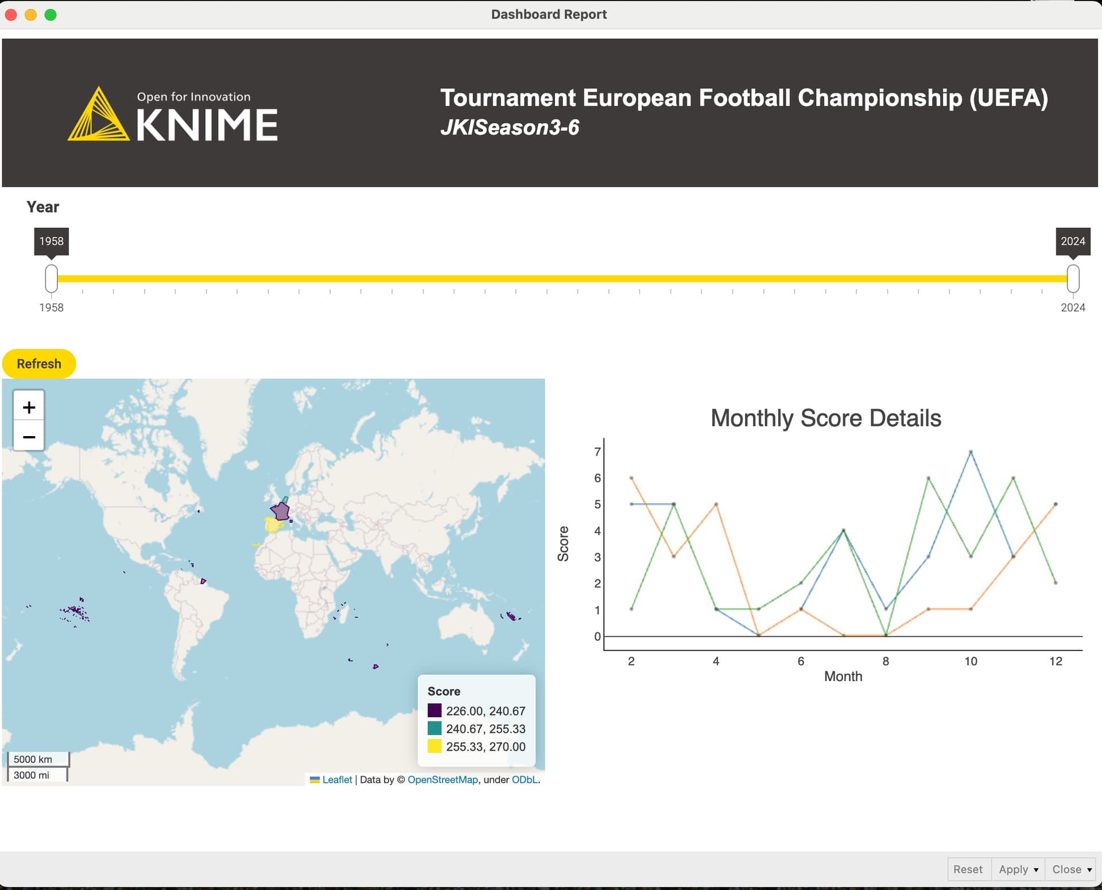Viewport: 1102px width, 890px height.
Task: Click the 1958 left slider handle
Action: pos(52,278)
